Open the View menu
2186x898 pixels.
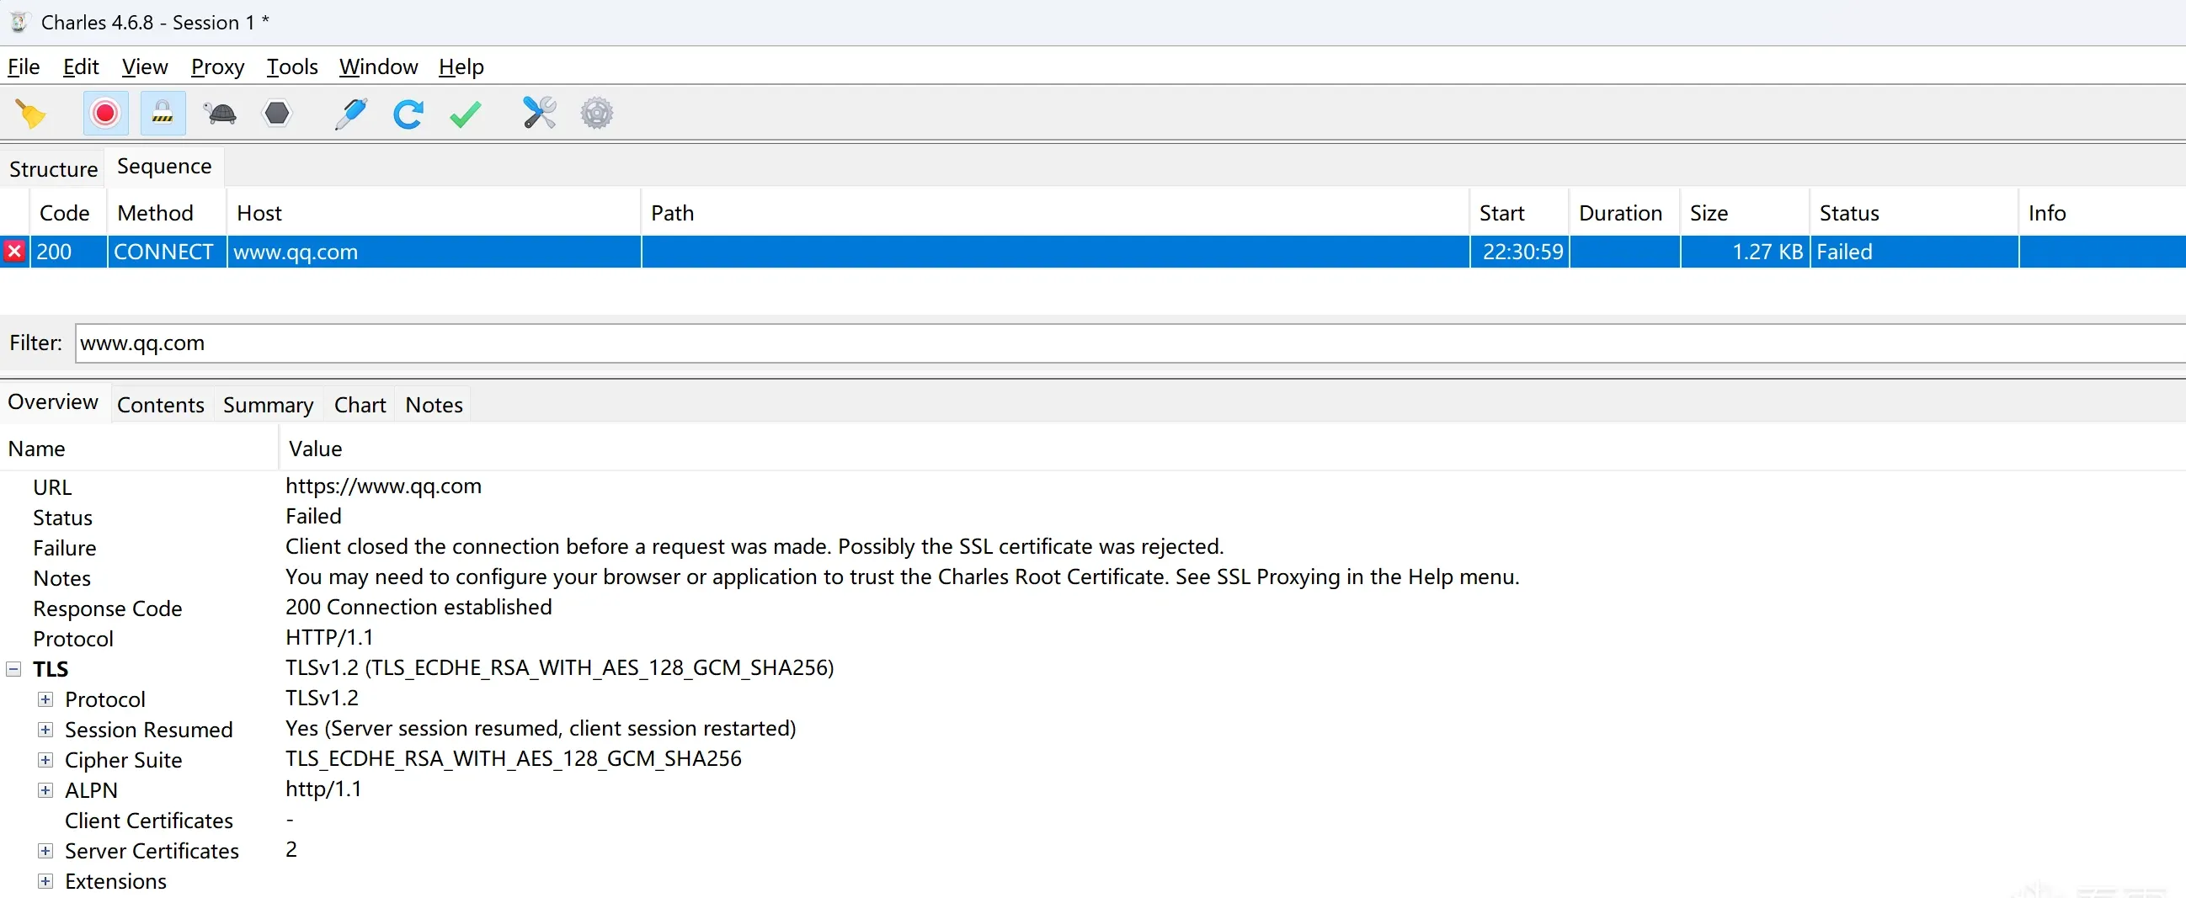click(145, 66)
